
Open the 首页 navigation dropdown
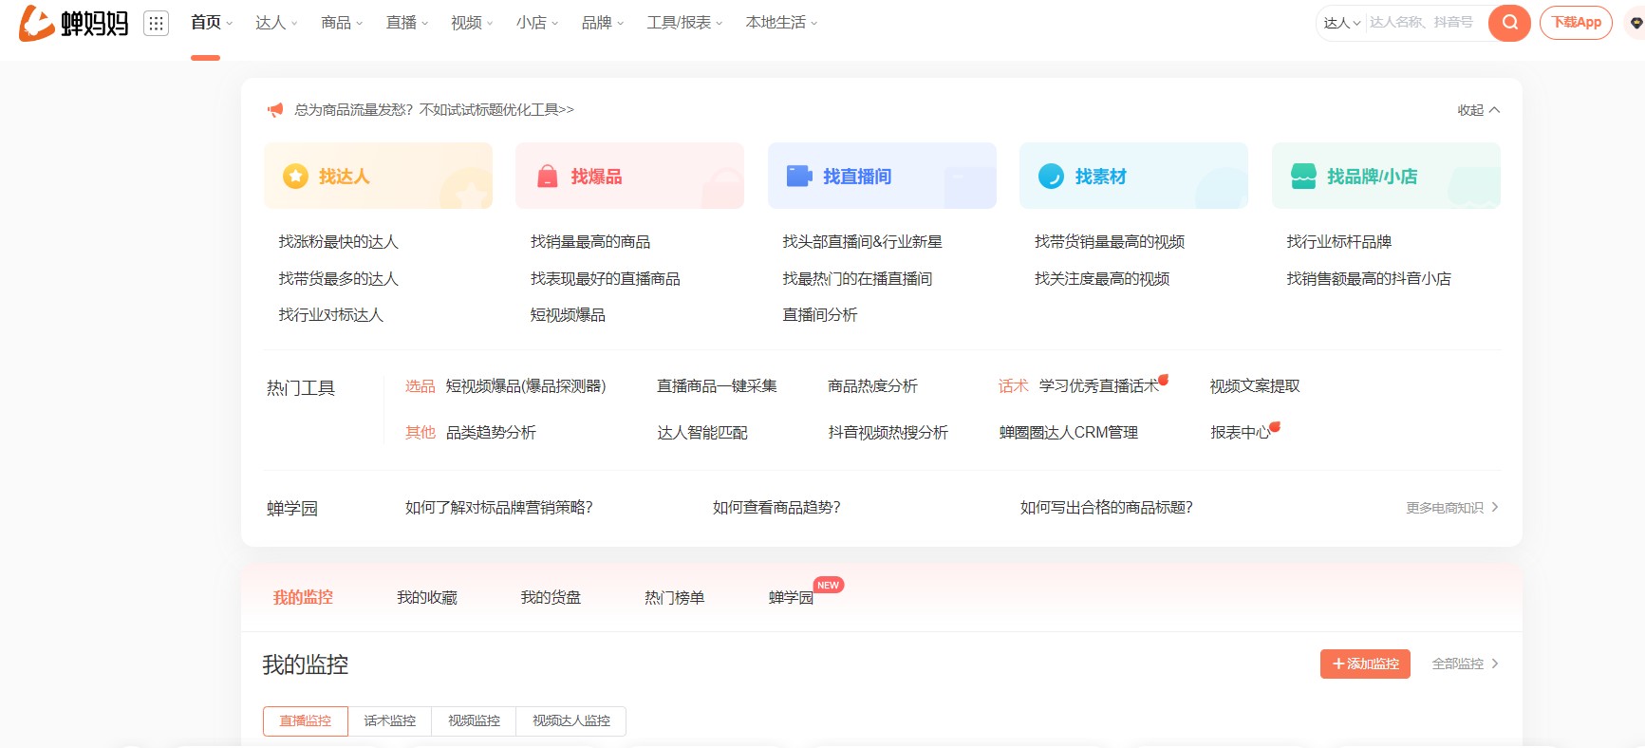212,23
